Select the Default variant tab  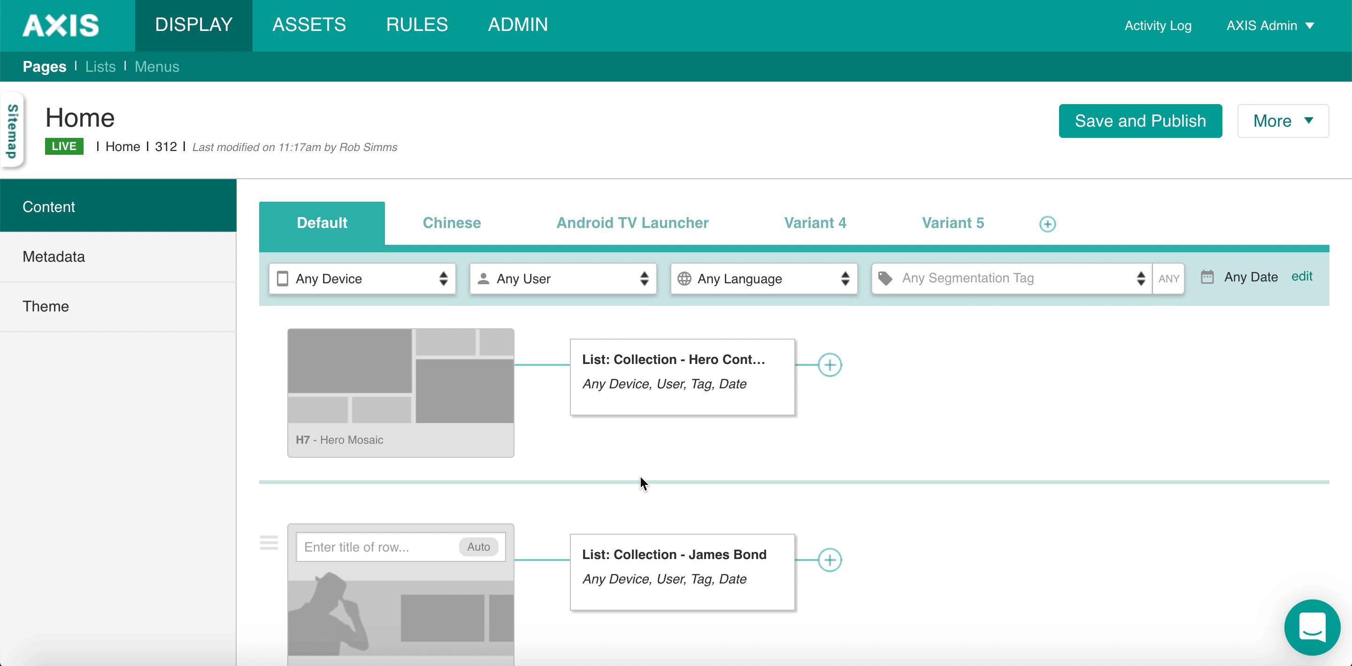322,223
